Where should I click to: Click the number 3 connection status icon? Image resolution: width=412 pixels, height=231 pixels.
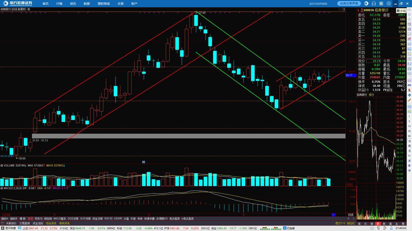point(285,228)
